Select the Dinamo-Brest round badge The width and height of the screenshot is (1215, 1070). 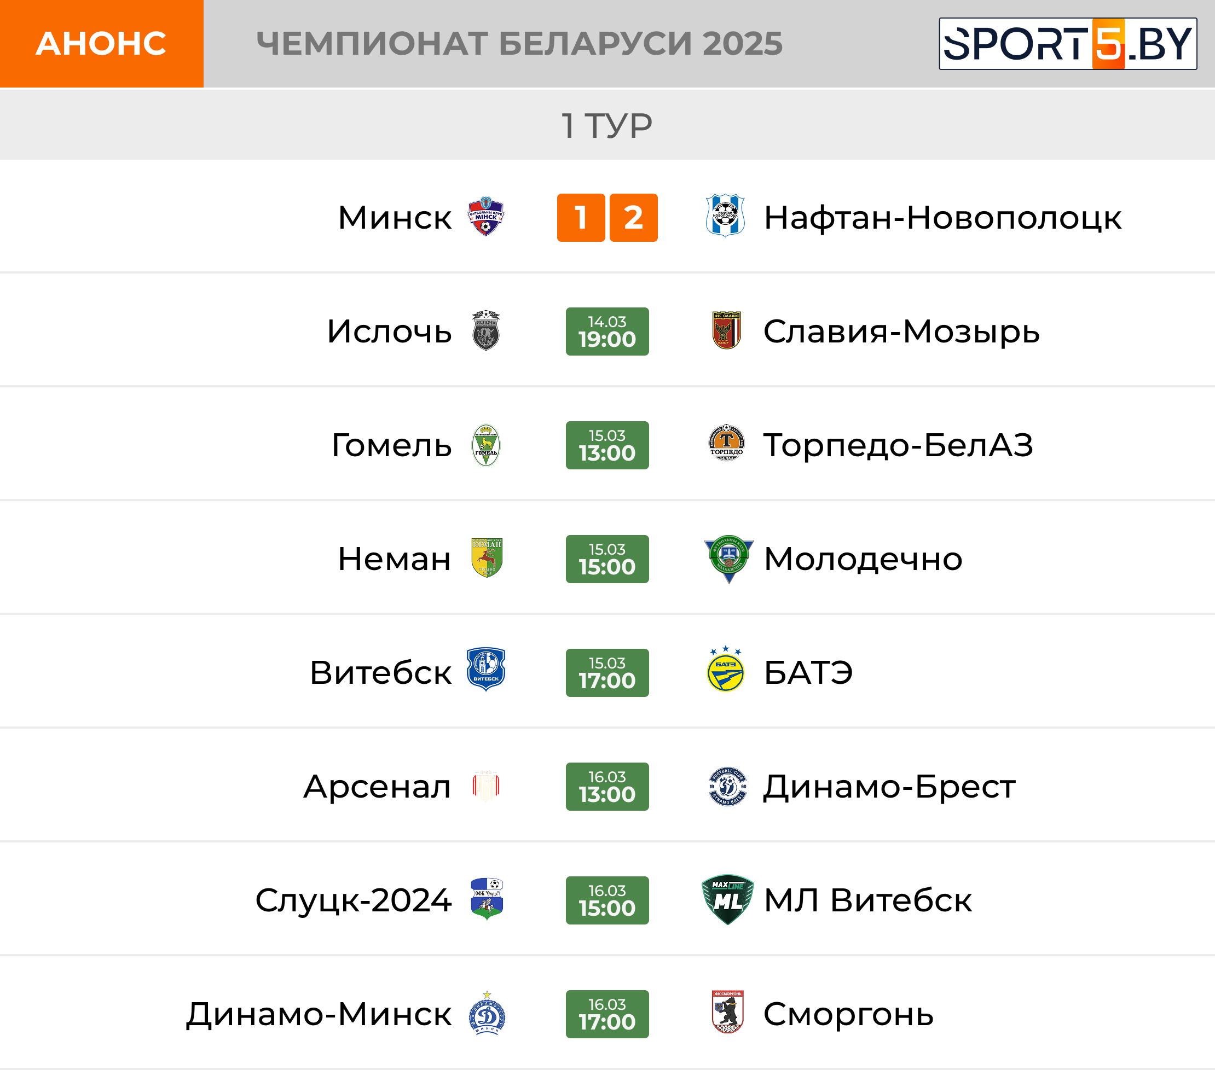pyautogui.click(x=727, y=786)
